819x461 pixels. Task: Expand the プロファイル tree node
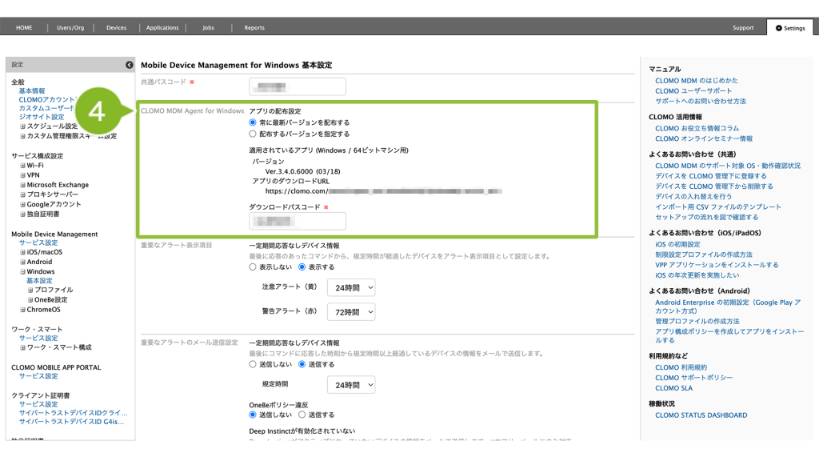click(x=30, y=290)
